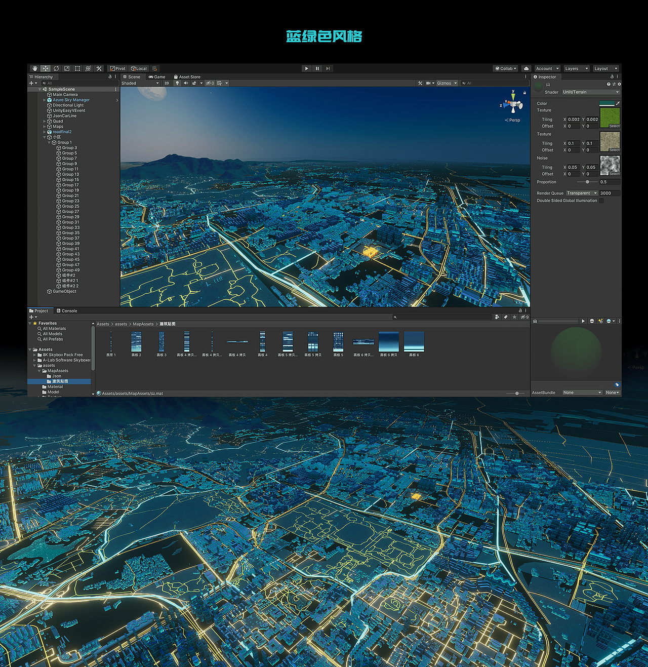Select the Transform tool
This screenshot has height=667, width=648.
pos(88,68)
